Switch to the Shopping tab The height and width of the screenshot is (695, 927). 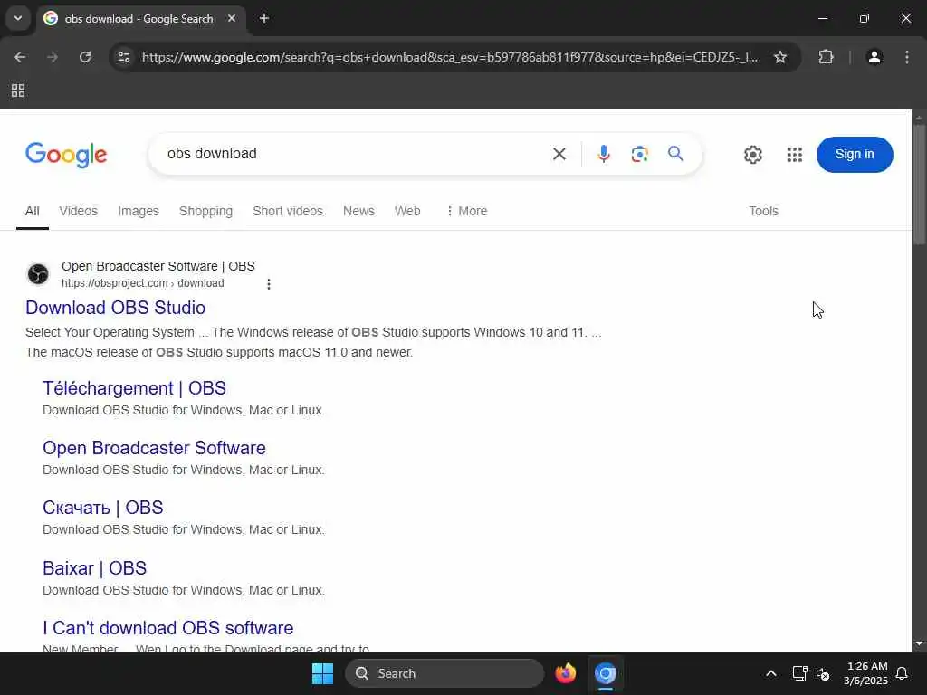coord(205,211)
